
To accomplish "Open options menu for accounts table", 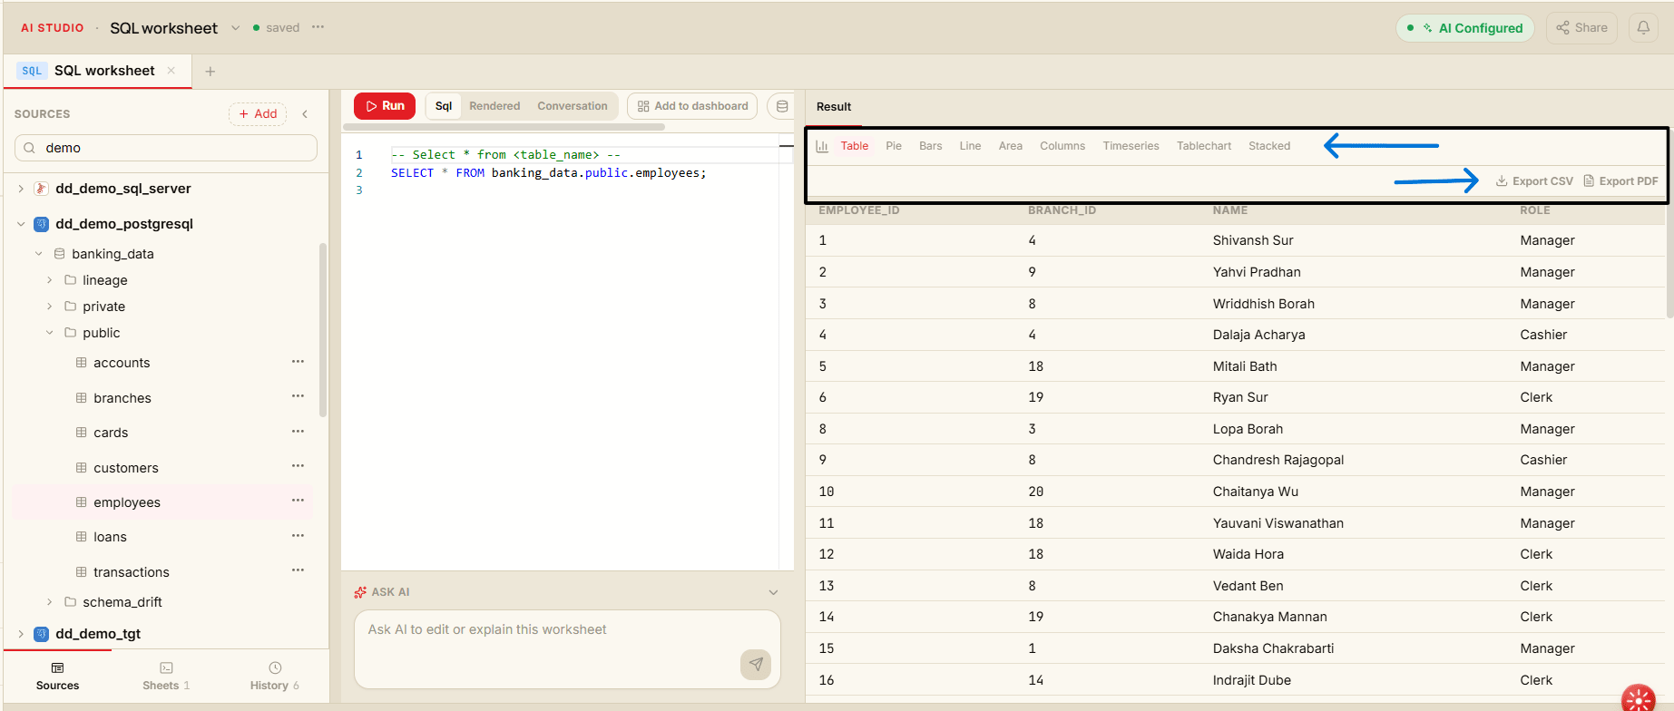I will [x=298, y=362].
